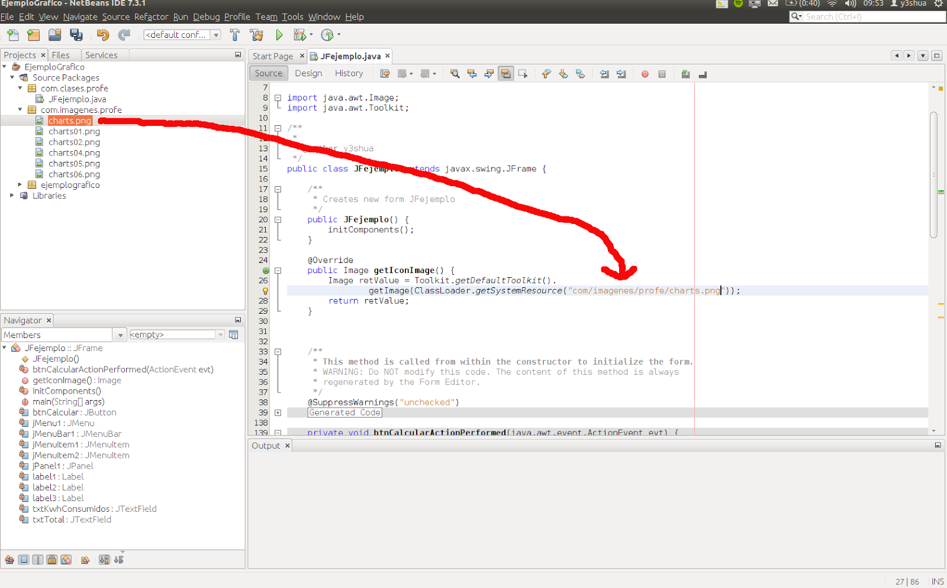This screenshot has height=588, width=947.
Task: Shift the line left using the toolbar icon
Action: [604, 73]
